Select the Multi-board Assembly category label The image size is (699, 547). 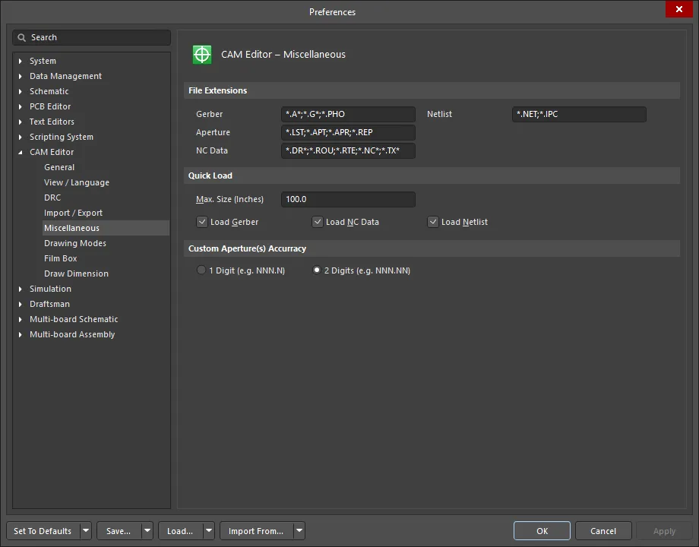click(72, 334)
